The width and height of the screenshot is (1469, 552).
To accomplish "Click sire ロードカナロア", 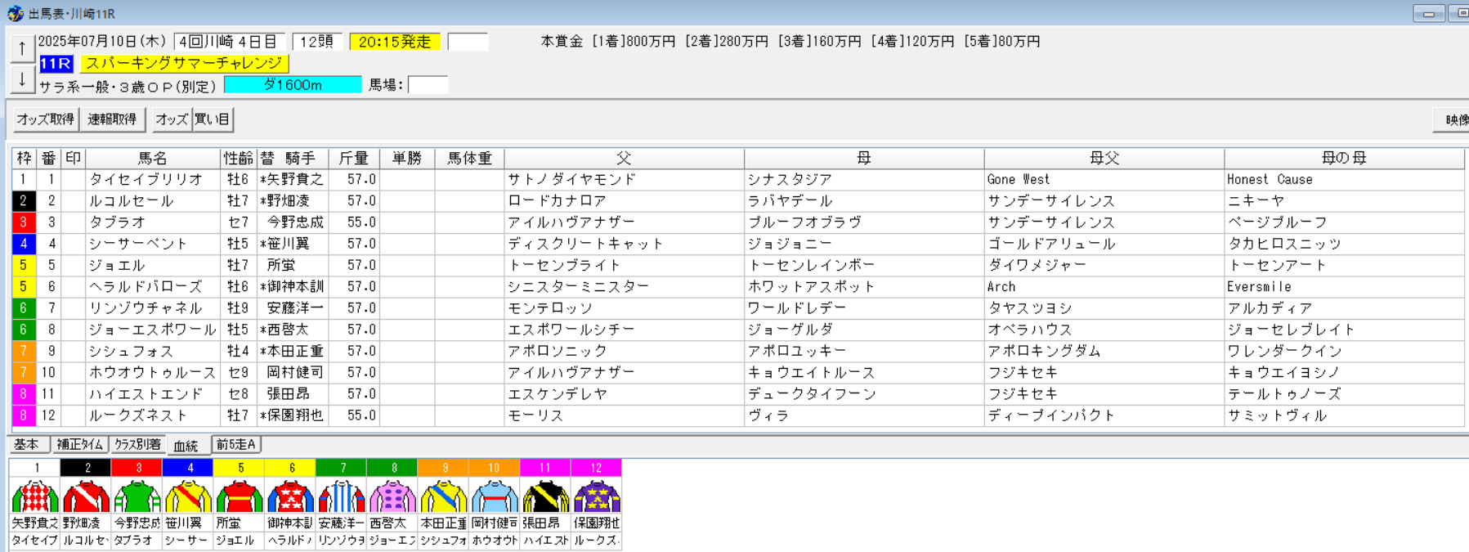I will click(x=557, y=201).
